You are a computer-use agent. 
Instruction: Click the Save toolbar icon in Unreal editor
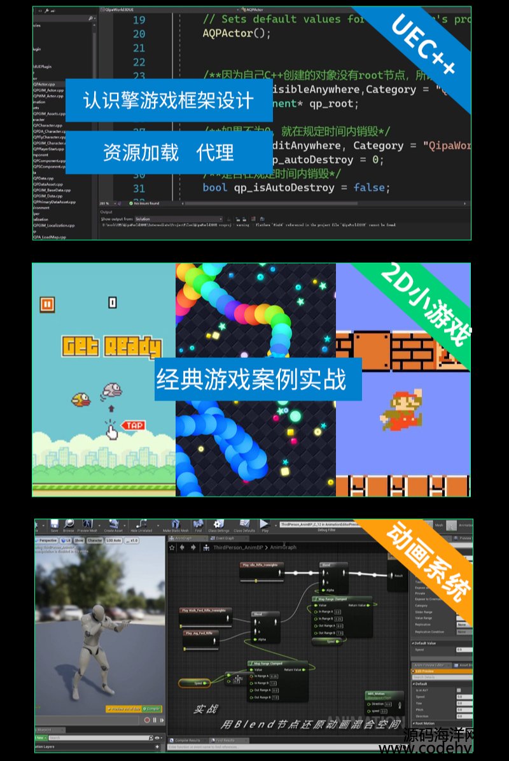tap(54, 525)
